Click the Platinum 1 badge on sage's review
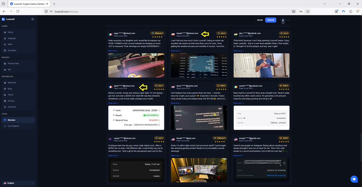This screenshot has height=187, width=362. point(157,33)
